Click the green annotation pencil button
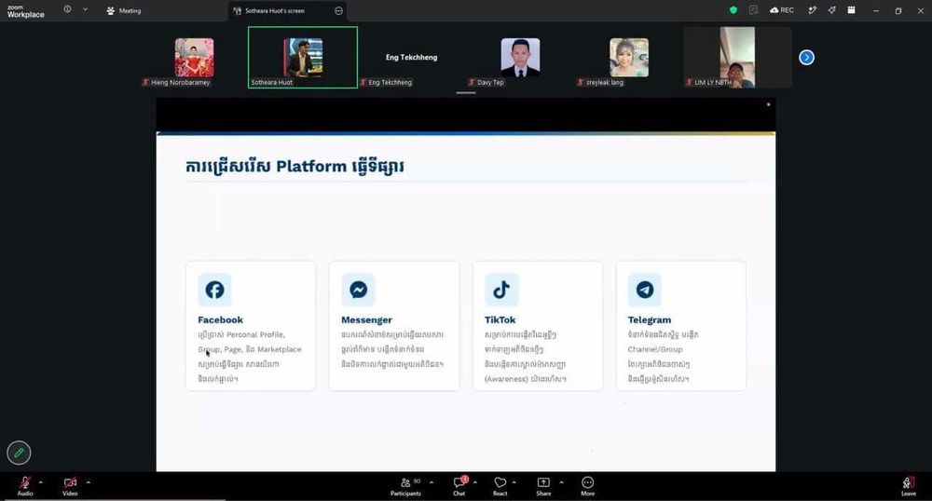 pyautogui.click(x=19, y=453)
